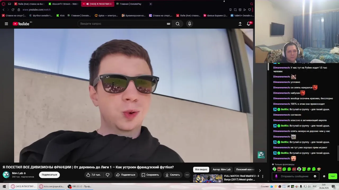Switch to the OBS 32.1.2 taskbar window
Image resolution: width=339 pixels, height=190 pixels.
tap(79, 187)
